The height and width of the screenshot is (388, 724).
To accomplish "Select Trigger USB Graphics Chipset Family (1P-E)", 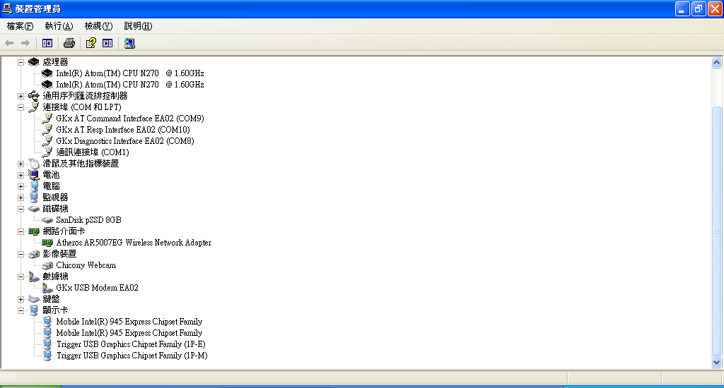I will (x=131, y=344).
